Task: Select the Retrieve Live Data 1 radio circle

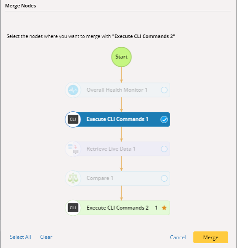Action: tap(164, 149)
